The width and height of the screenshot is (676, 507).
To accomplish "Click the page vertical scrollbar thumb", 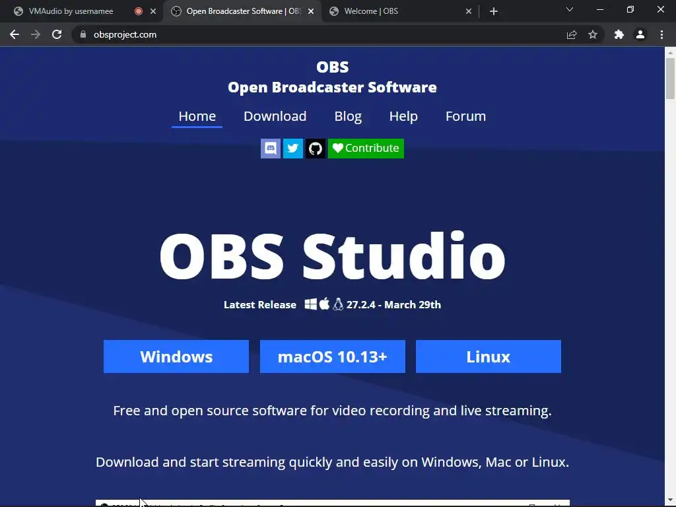I will 670,79.
